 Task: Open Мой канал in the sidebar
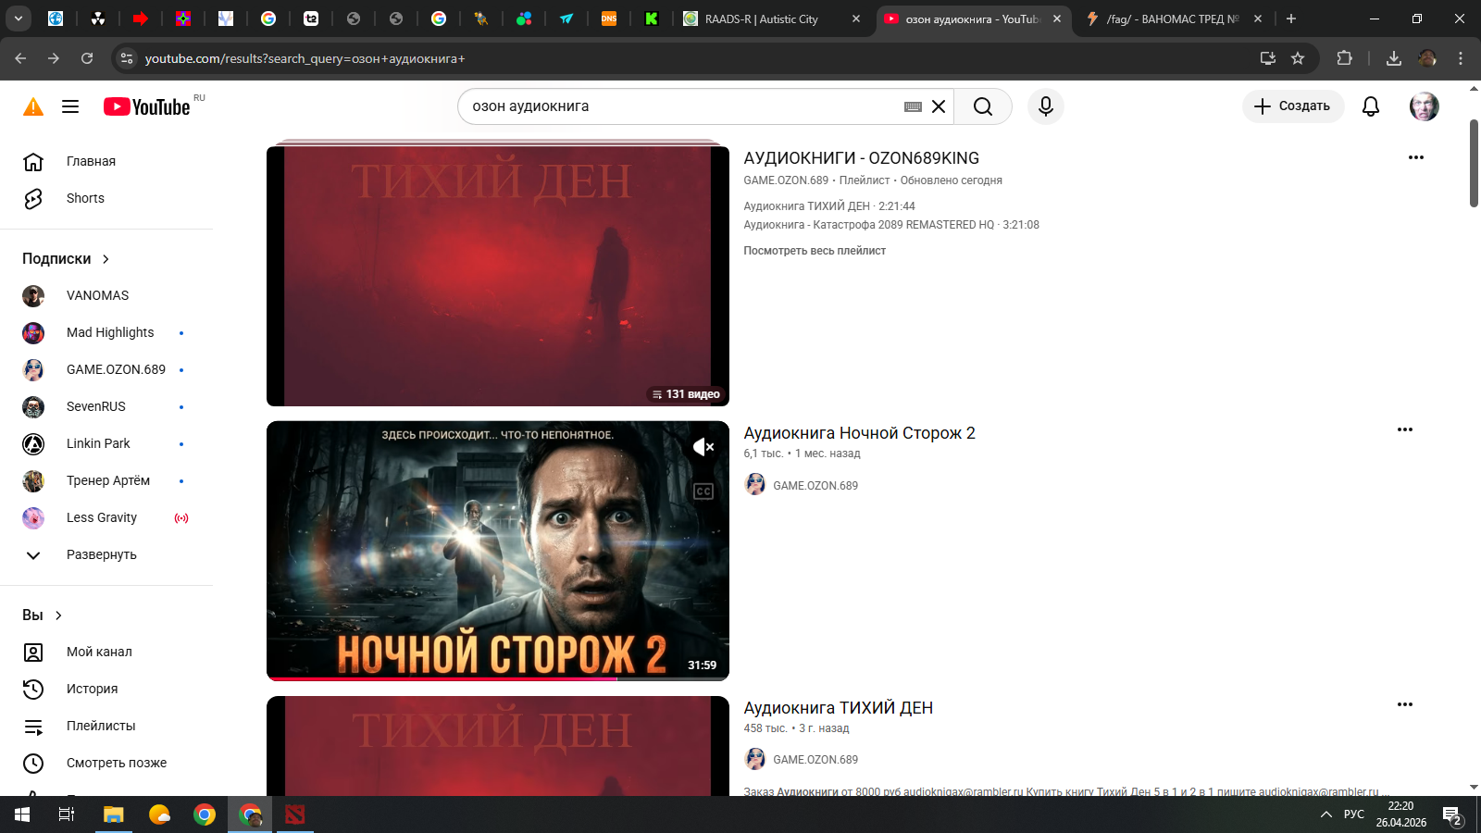(99, 653)
